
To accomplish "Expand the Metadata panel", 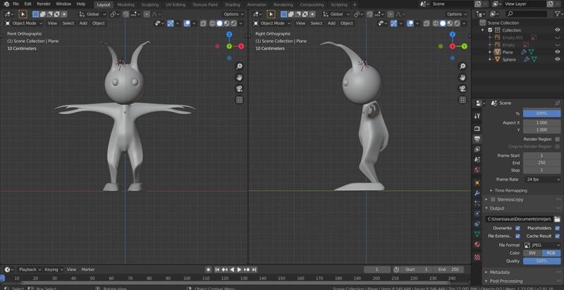I will tap(500, 272).
